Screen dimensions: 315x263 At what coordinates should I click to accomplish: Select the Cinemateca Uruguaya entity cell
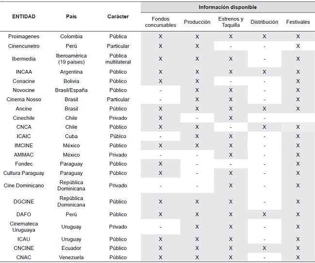click(x=24, y=227)
